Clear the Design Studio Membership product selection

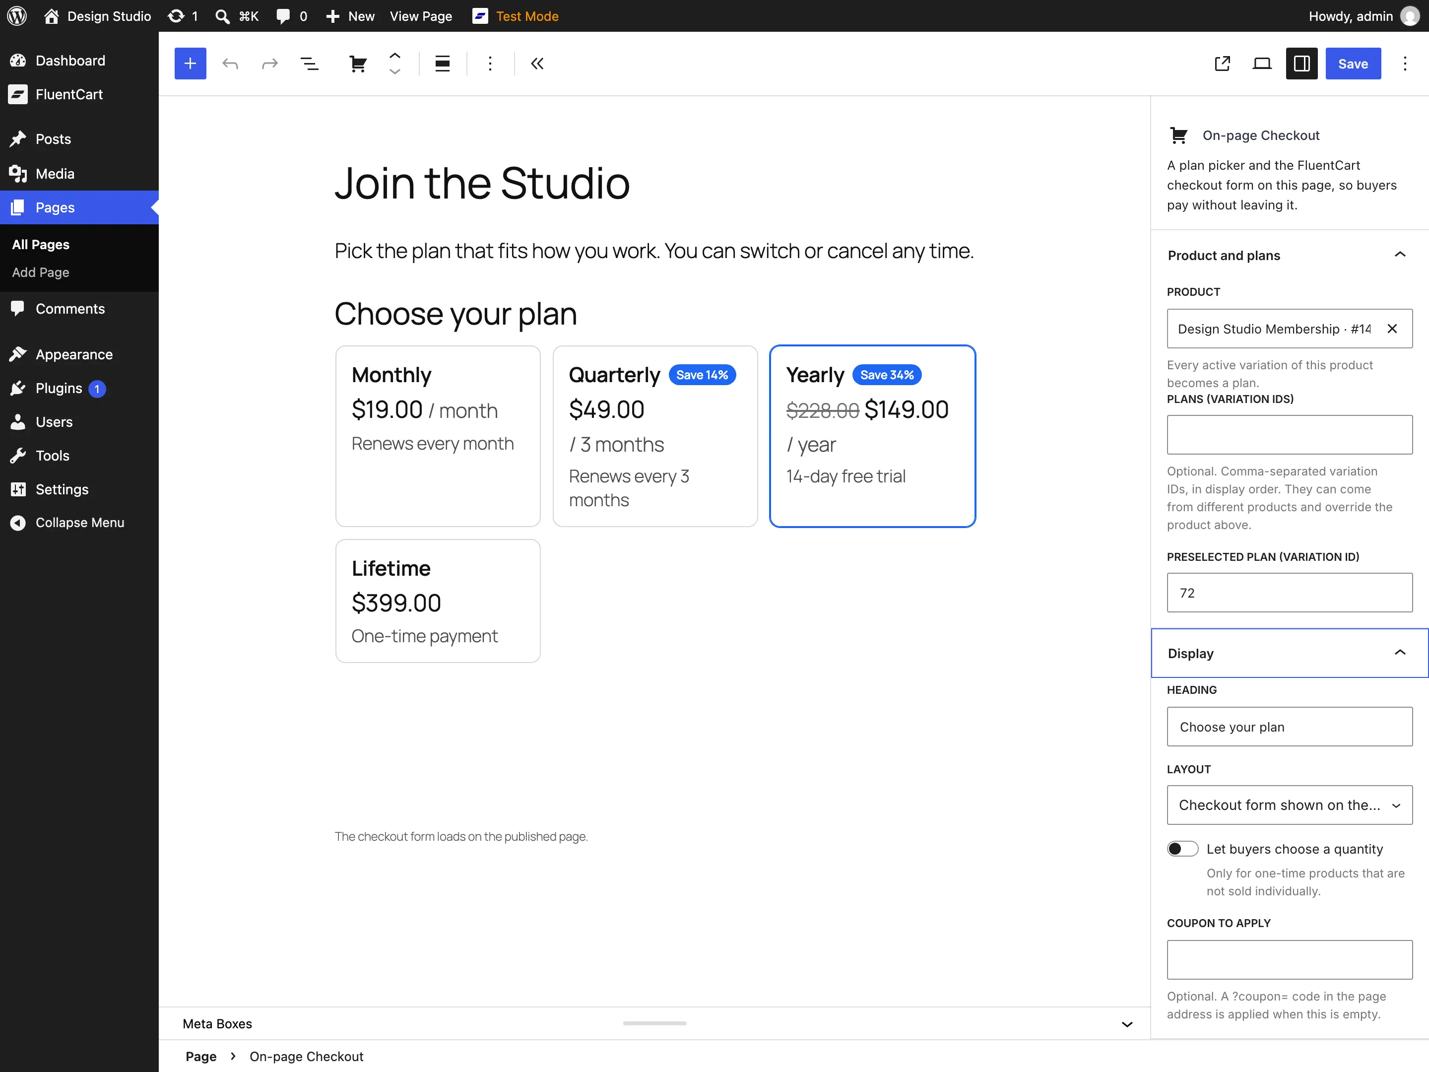tap(1392, 328)
